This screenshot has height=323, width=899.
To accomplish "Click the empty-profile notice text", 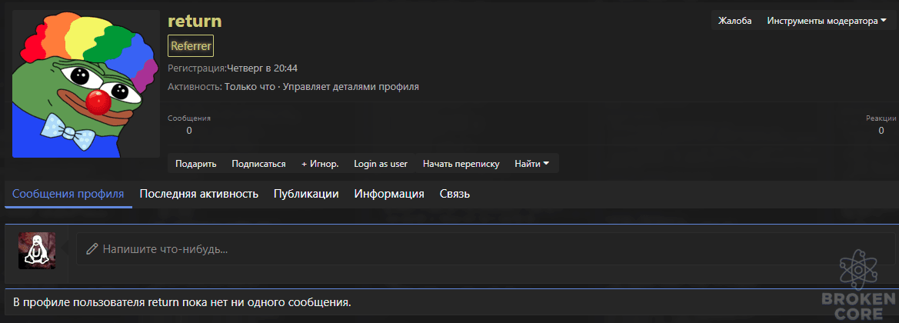I will tap(181, 301).
